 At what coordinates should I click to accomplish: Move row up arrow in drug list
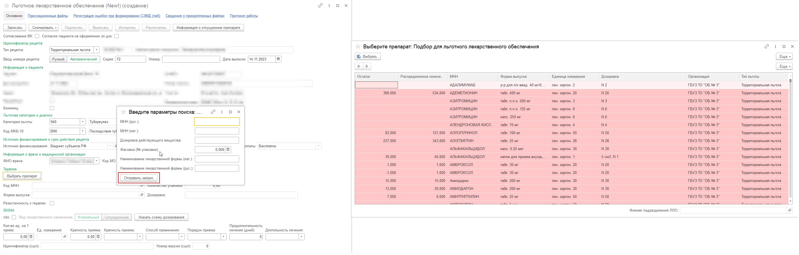pyautogui.click(x=359, y=66)
